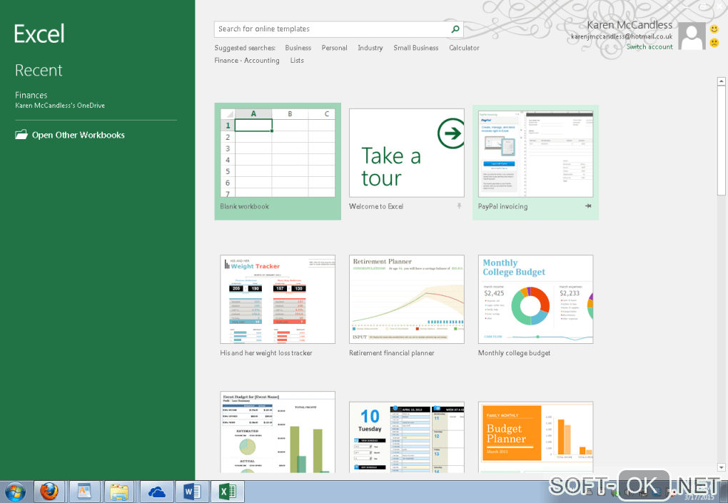This screenshot has height=503, width=728.
Task: Launch Firefox from the taskbar
Action: click(49, 492)
